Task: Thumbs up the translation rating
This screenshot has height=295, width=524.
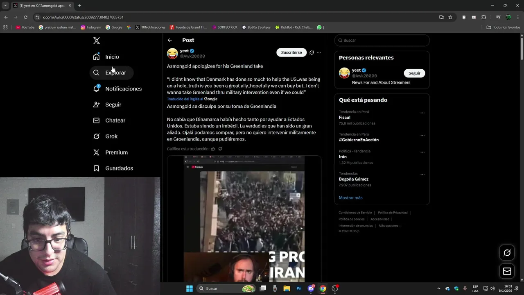Action: (x=213, y=149)
